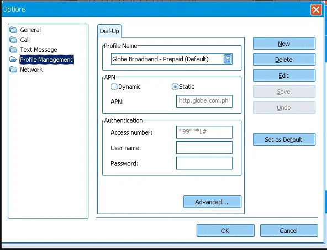Click the Call folder icon
Viewport: 327px width, 250px height.
coord(13,40)
